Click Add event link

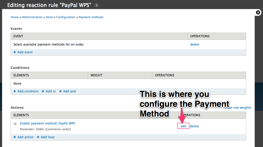click(x=23, y=52)
